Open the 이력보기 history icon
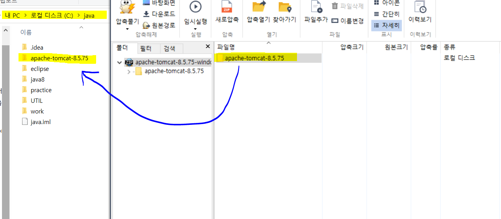The image size is (501, 219). [420, 7]
